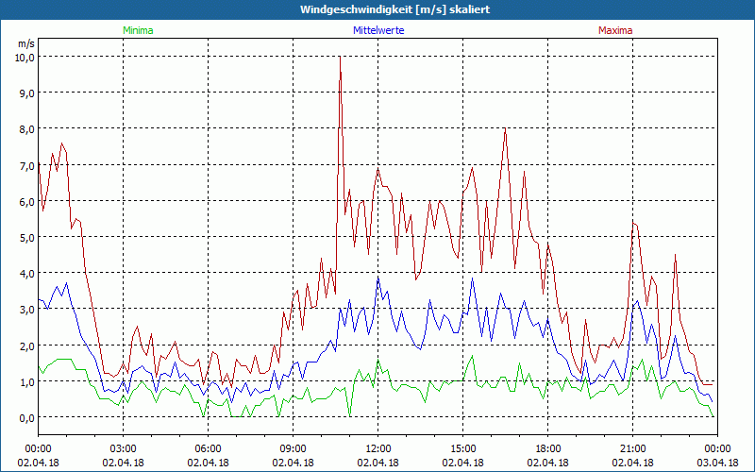Click the green Minima legend label
Image resolution: width=755 pixels, height=472 pixels.
138,30
